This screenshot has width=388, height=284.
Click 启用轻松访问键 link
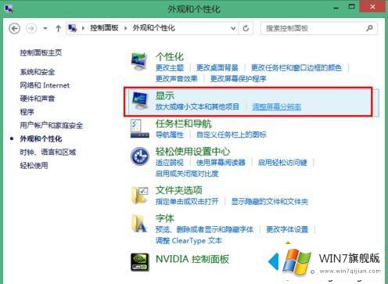pyautogui.click(x=282, y=163)
